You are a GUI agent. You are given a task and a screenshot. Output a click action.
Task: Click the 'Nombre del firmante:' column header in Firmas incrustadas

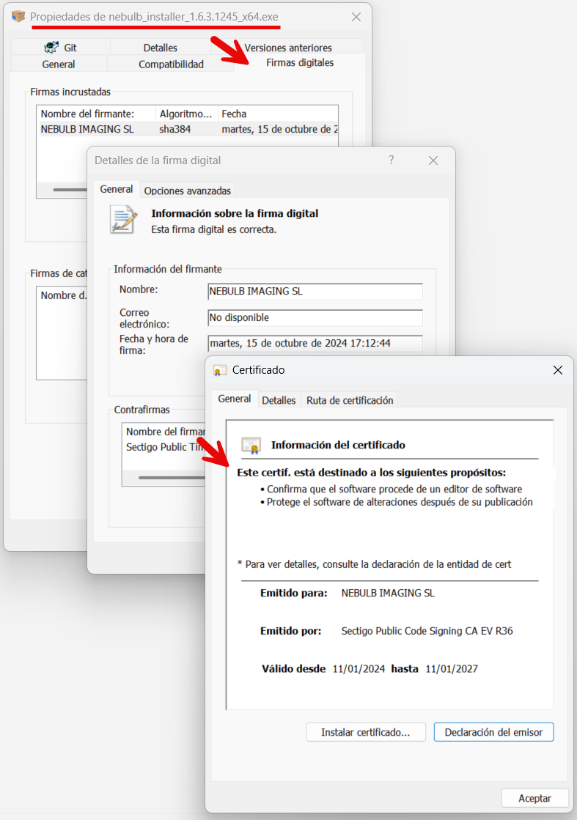96,114
